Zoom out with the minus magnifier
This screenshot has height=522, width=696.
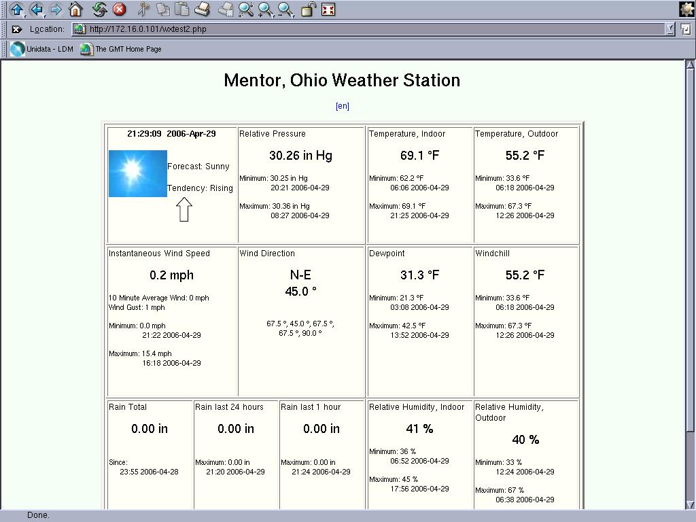click(285, 10)
